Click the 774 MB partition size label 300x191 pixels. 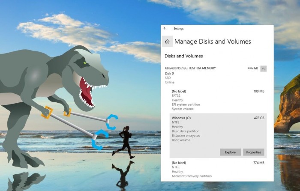(259, 163)
